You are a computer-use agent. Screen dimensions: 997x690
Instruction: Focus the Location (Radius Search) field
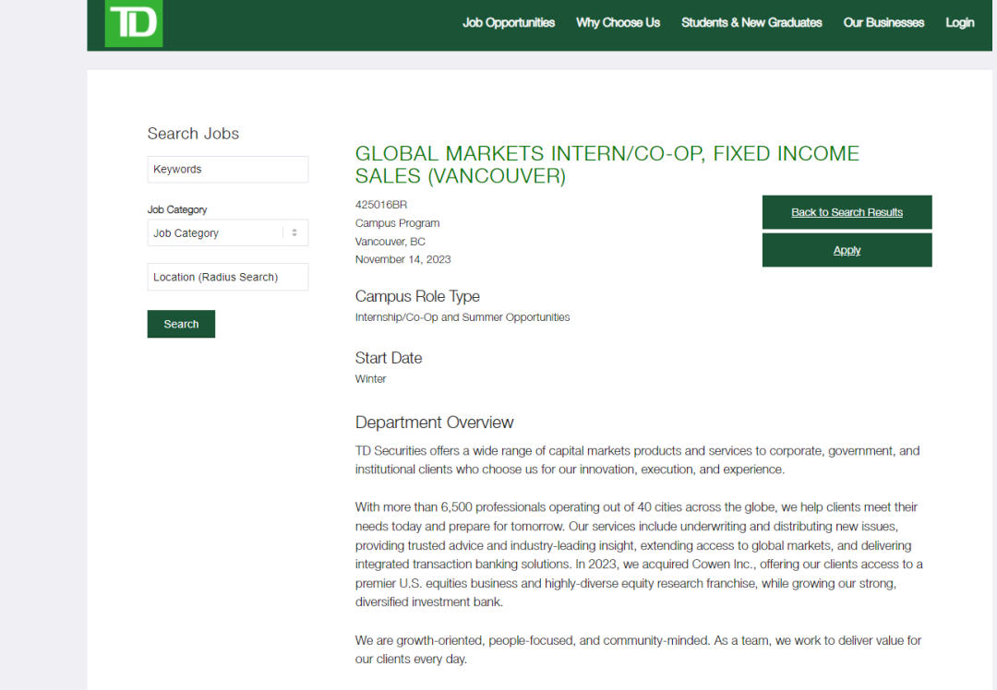(x=228, y=277)
